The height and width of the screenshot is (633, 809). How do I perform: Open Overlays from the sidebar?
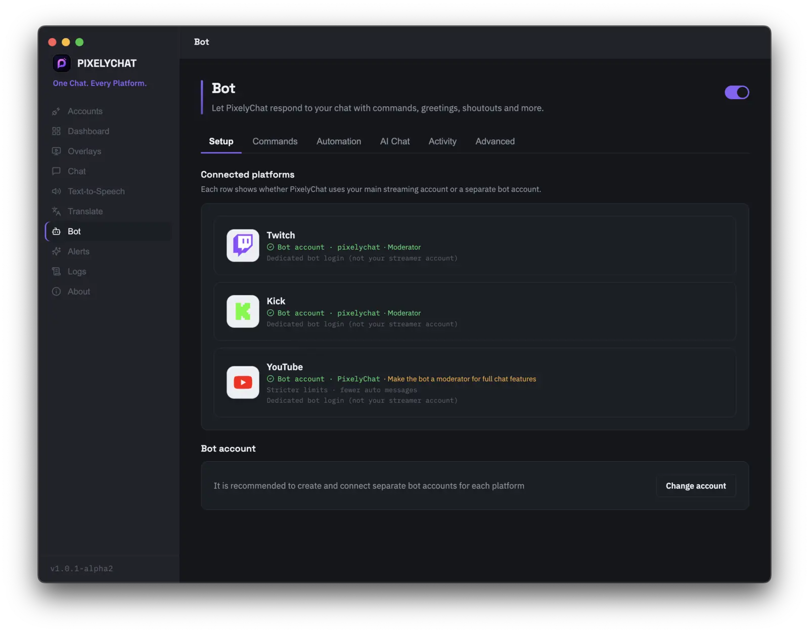click(x=108, y=151)
